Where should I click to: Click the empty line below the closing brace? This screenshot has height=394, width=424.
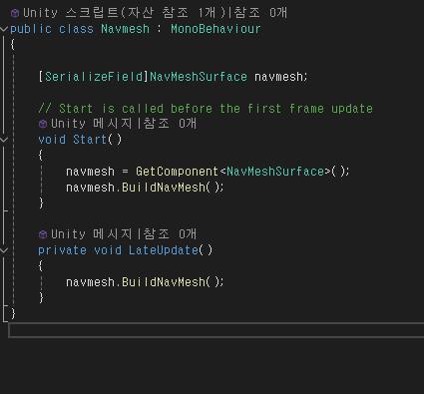(216, 330)
